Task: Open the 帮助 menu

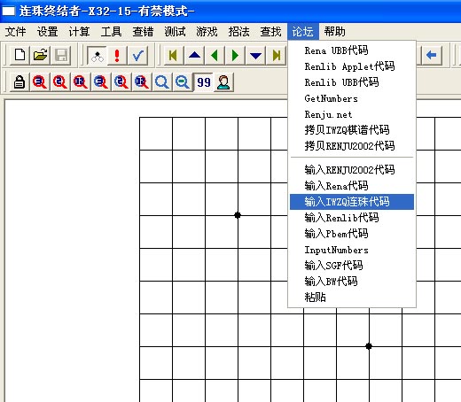Action: pos(334,32)
